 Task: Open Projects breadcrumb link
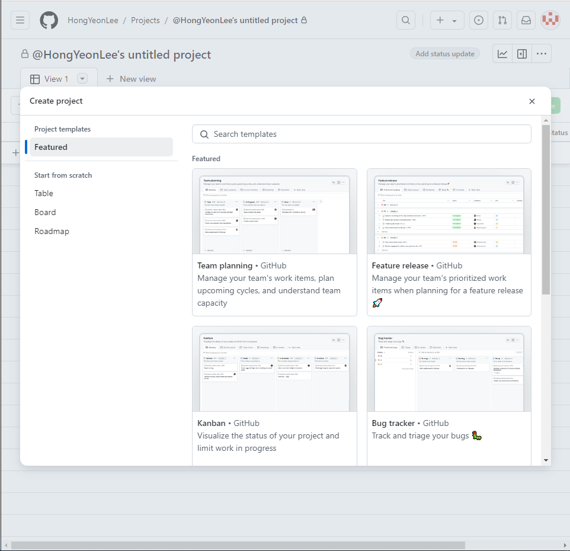click(x=145, y=20)
